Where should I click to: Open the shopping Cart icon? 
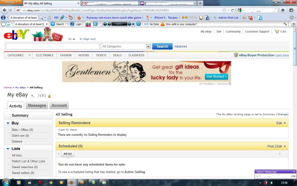[277, 31]
